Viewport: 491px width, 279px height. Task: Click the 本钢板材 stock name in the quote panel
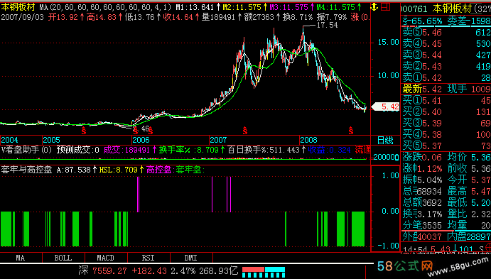(452, 9)
